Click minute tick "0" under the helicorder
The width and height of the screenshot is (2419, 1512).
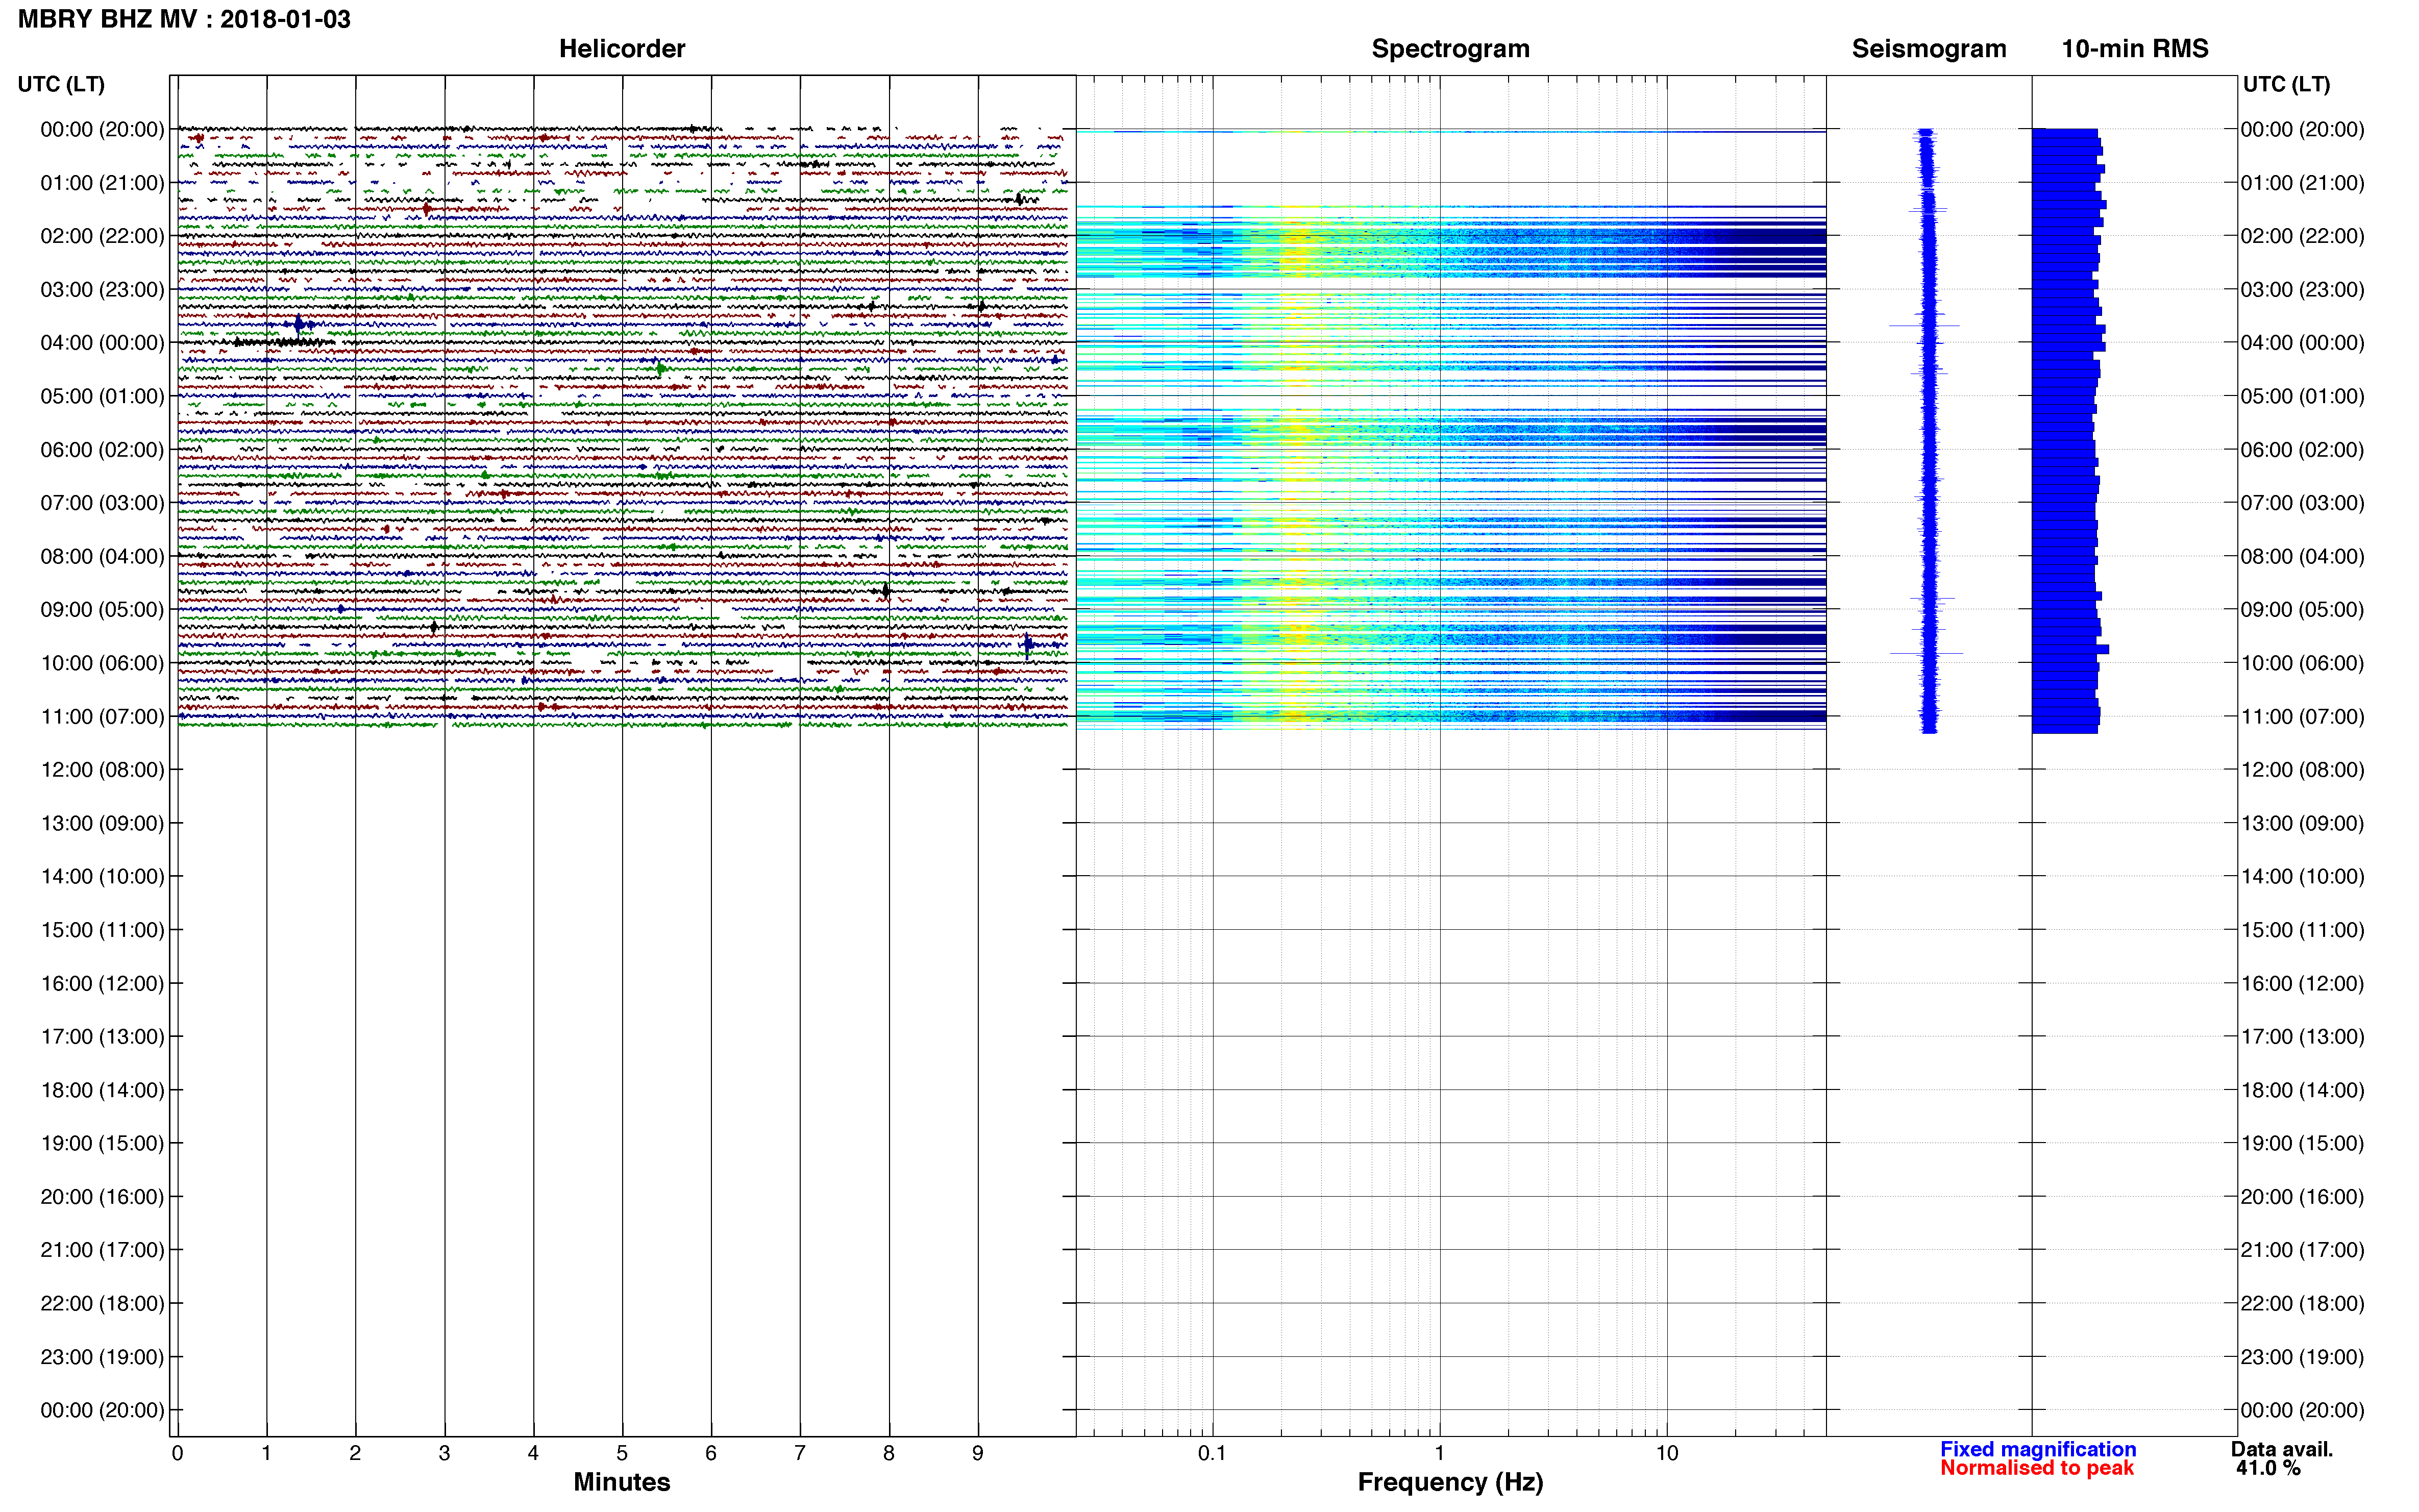pos(177,1453)
